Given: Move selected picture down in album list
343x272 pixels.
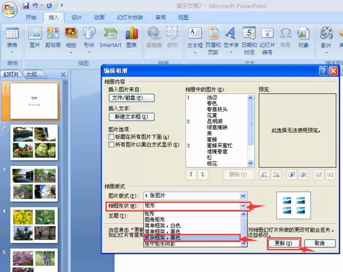Looking at the screenshot, I should click(202, 175).
